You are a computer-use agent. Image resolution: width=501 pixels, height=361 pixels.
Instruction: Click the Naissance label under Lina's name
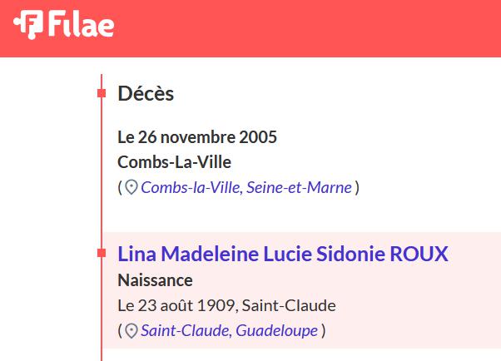(x=155, y=280)
